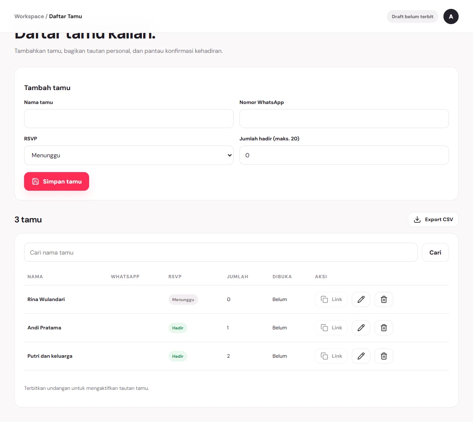Click the Belum status in Andi Pratama's row
The image size is (473, 422).
(x=280, y=328)
